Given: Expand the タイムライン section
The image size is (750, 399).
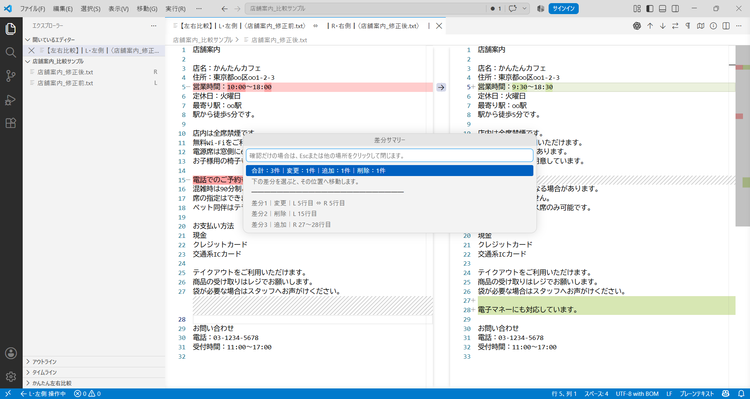Looking at the screenshot, I should [x=94, y=372].
